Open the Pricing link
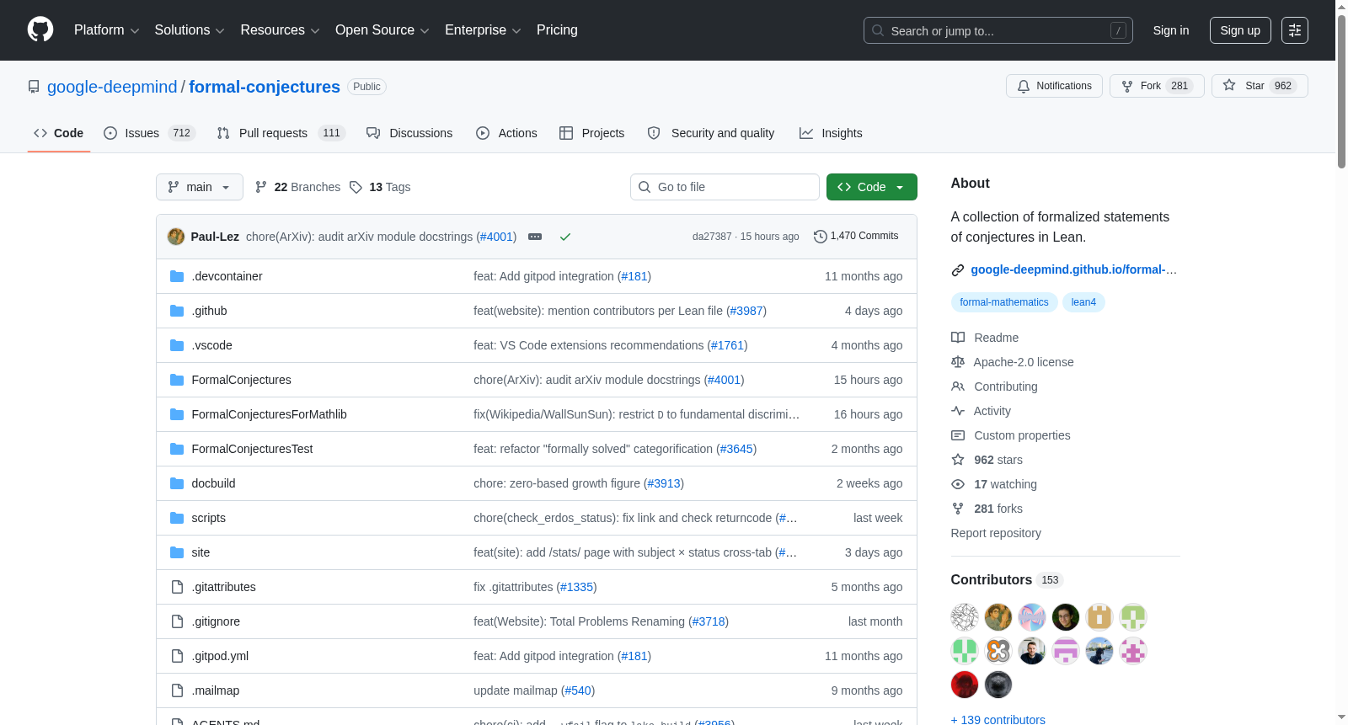 pos(557,30)
